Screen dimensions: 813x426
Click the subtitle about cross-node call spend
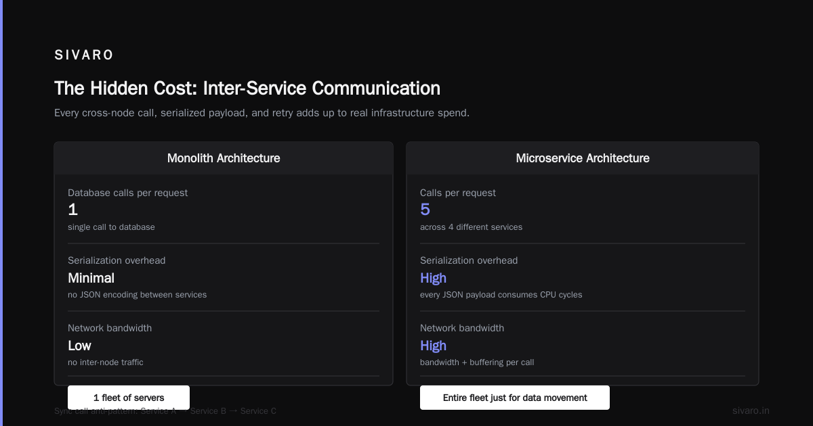coord(262,113)
